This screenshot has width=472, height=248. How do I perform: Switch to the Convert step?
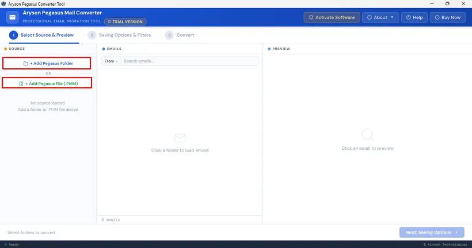[180, 35]
